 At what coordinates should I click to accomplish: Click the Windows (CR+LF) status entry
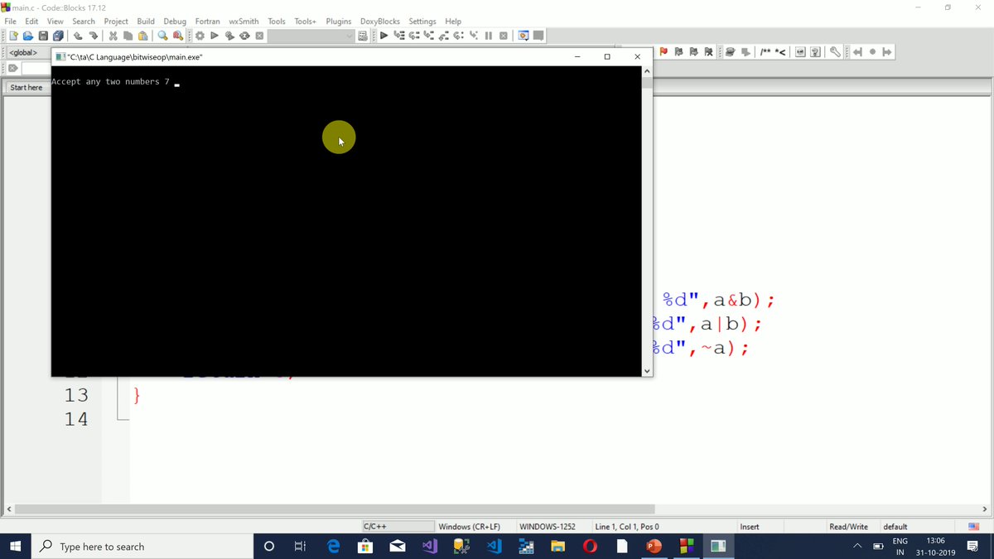(469, 527)
